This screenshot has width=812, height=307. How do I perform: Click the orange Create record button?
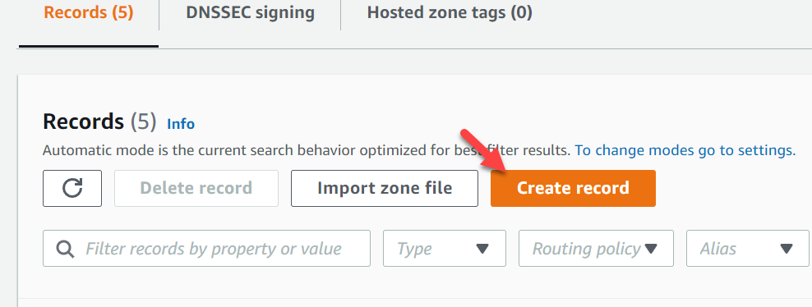(573, 188)
